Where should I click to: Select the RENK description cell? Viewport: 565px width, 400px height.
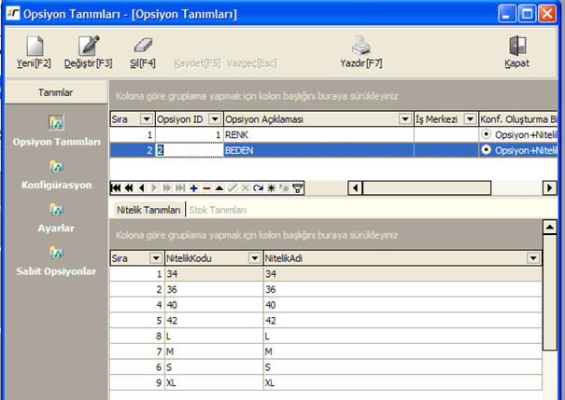(x=318, y=134)
